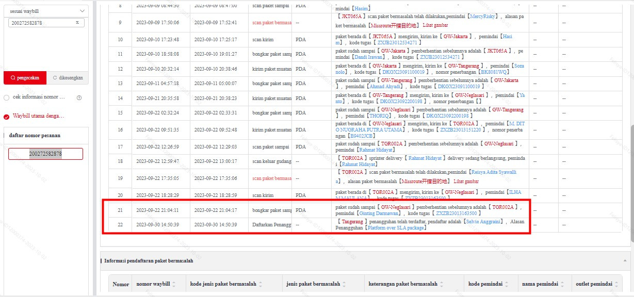This screenshot has height=297, width=634.
Task: Select order number 200272582878 in daftar nomor pesanan
Action: click(x=45, y=154)
